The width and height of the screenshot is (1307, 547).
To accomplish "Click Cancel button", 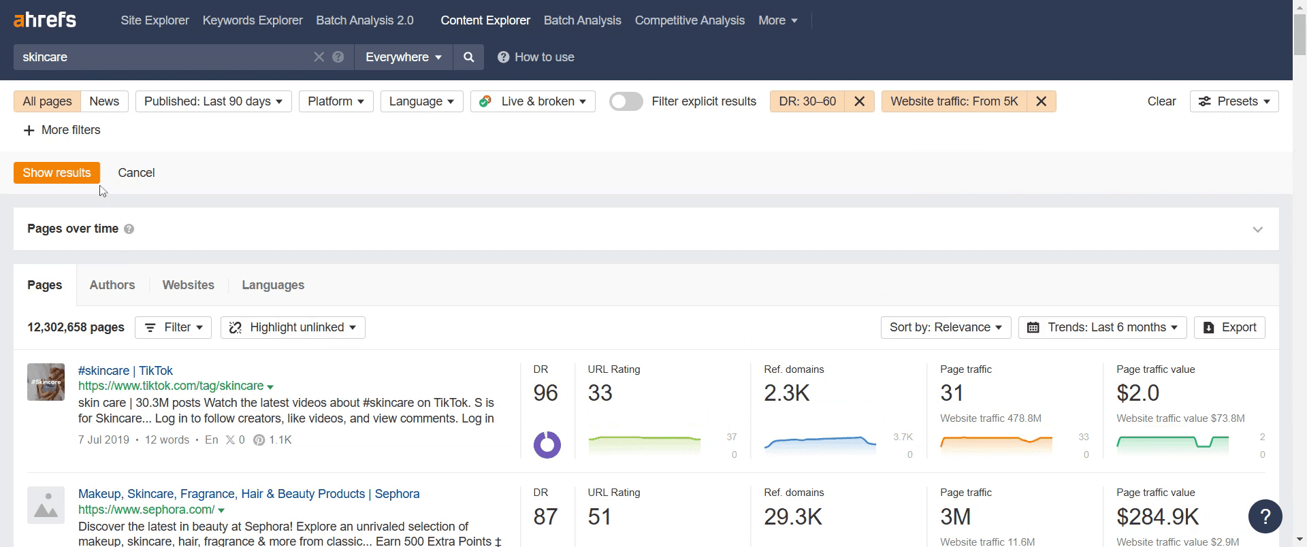I will pyautogui.click(x=136, y=173).
